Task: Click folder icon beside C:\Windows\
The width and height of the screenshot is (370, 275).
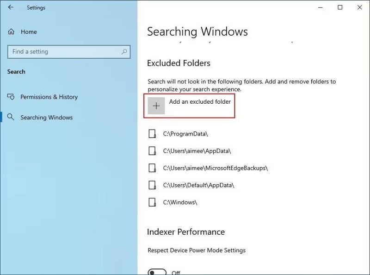Action: click(x=152, y=202)
